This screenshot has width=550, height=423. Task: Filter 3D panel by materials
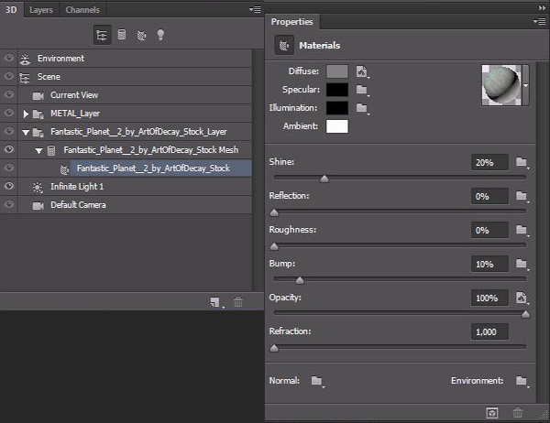point(141,35)
